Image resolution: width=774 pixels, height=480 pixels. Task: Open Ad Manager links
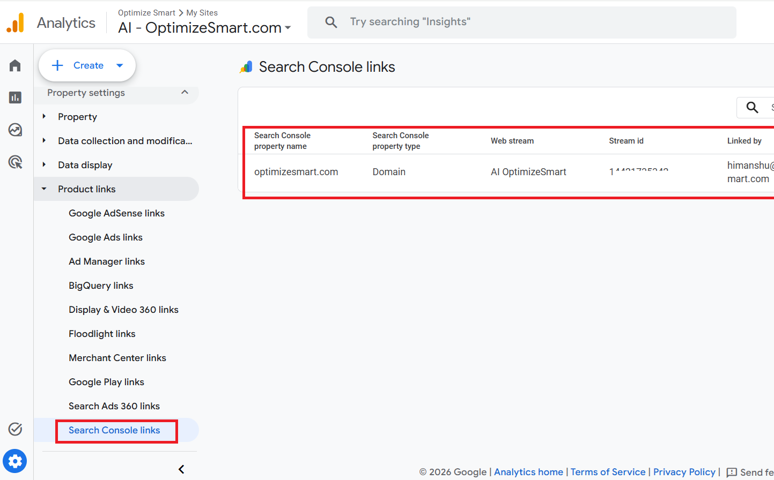tap(107, 261)
